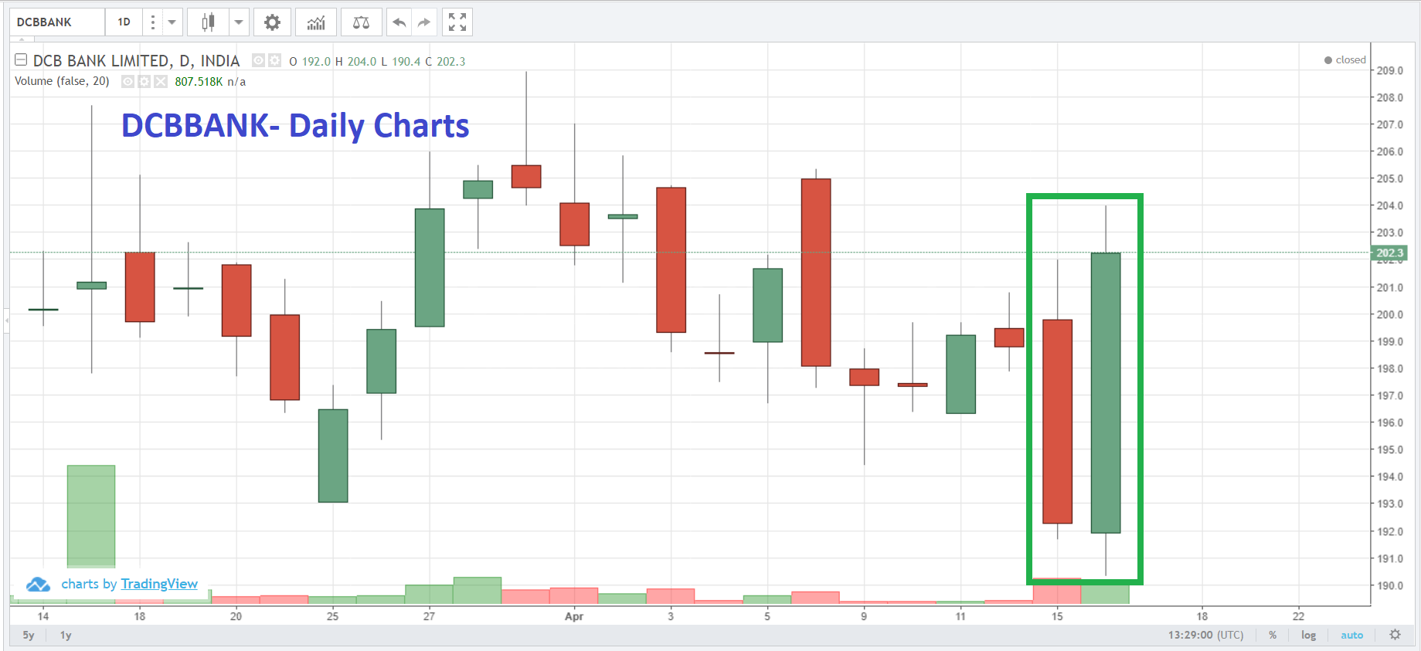Open the TradingView link

tap(159, 584)
